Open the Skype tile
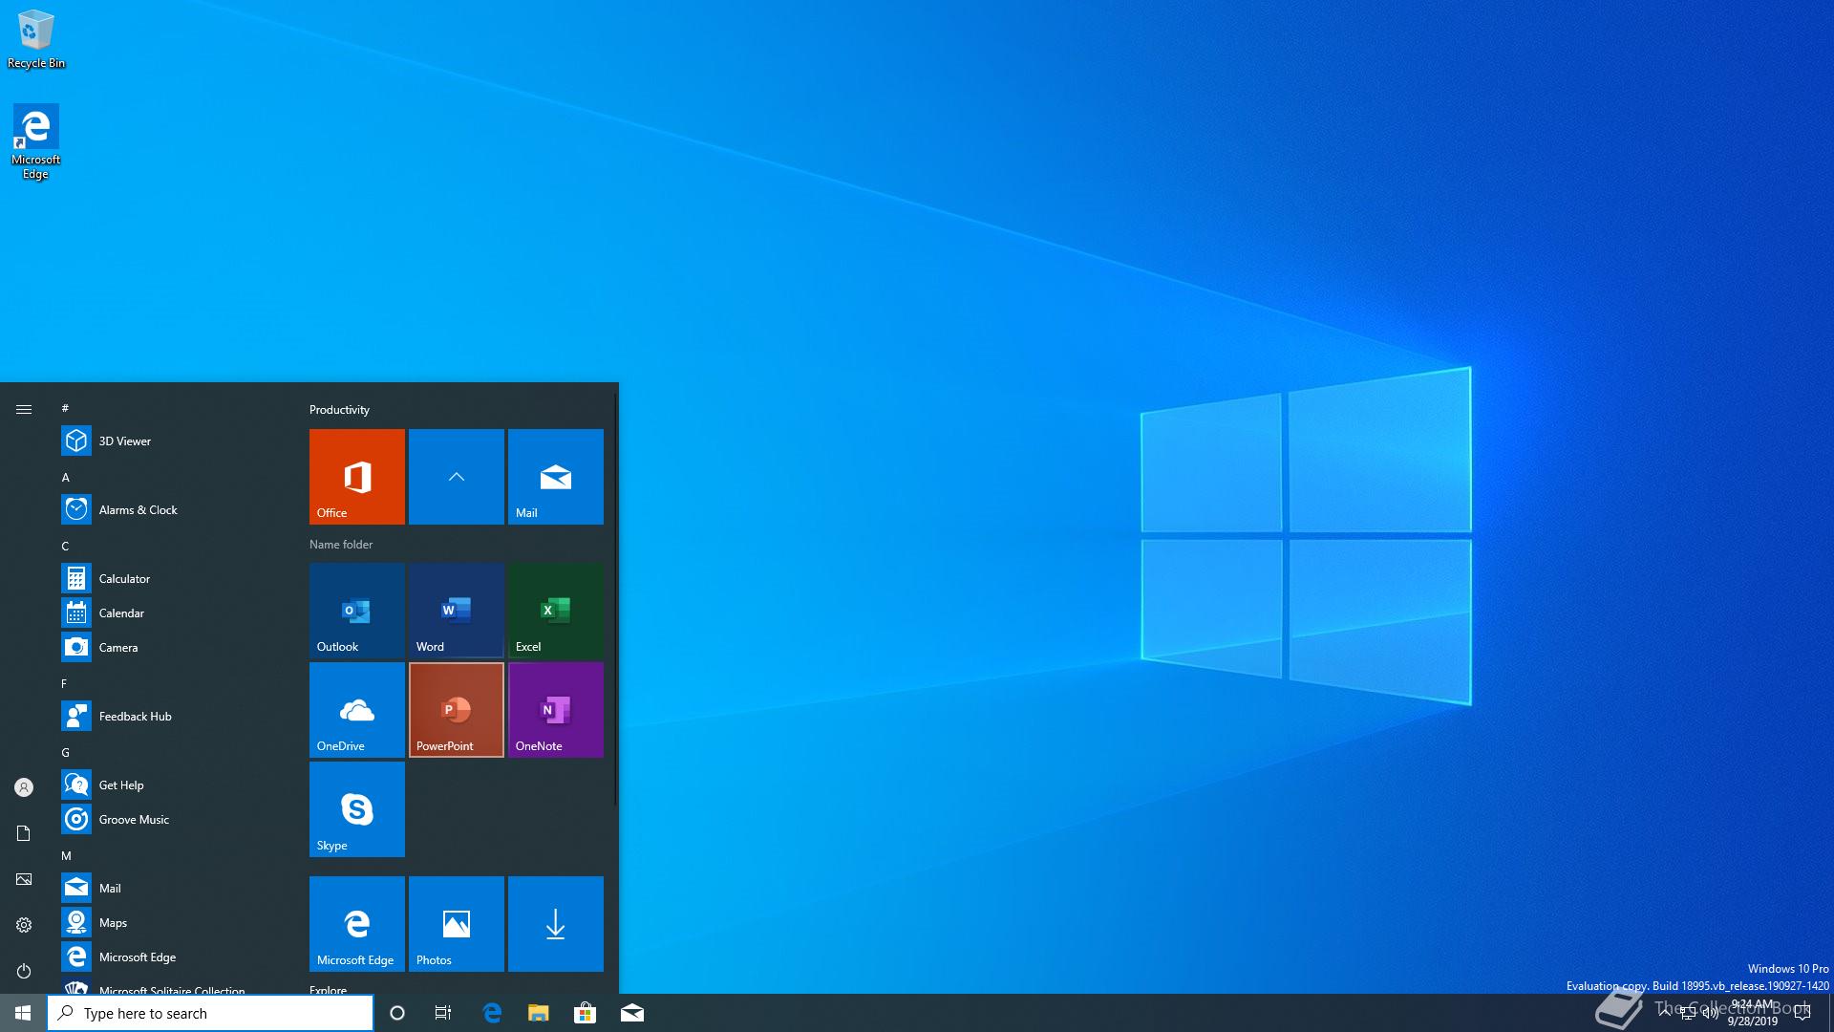Viewport: 1834px width, 1032px height. pyautogui.click(x=357, y=809)
